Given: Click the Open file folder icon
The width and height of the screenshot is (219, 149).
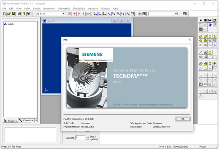Looking at the screenshot, I should [9, 13].
